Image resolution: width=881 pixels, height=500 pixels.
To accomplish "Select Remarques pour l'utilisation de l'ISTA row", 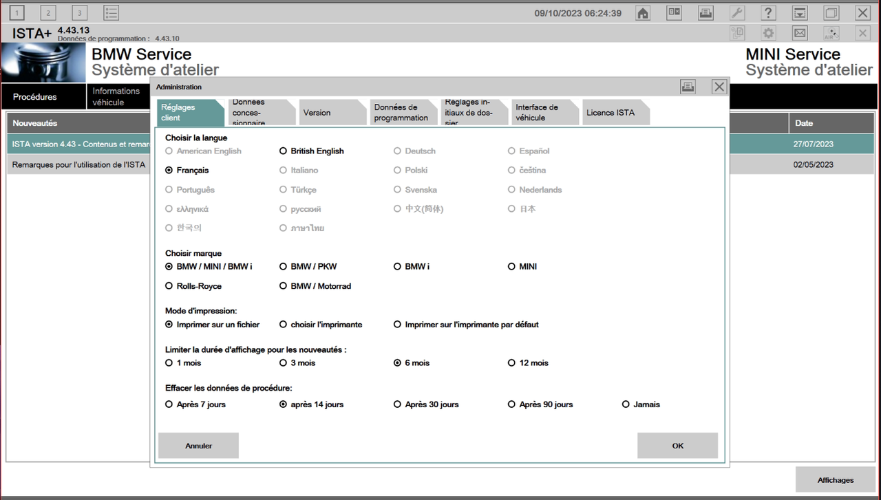I will pos(78,164).
